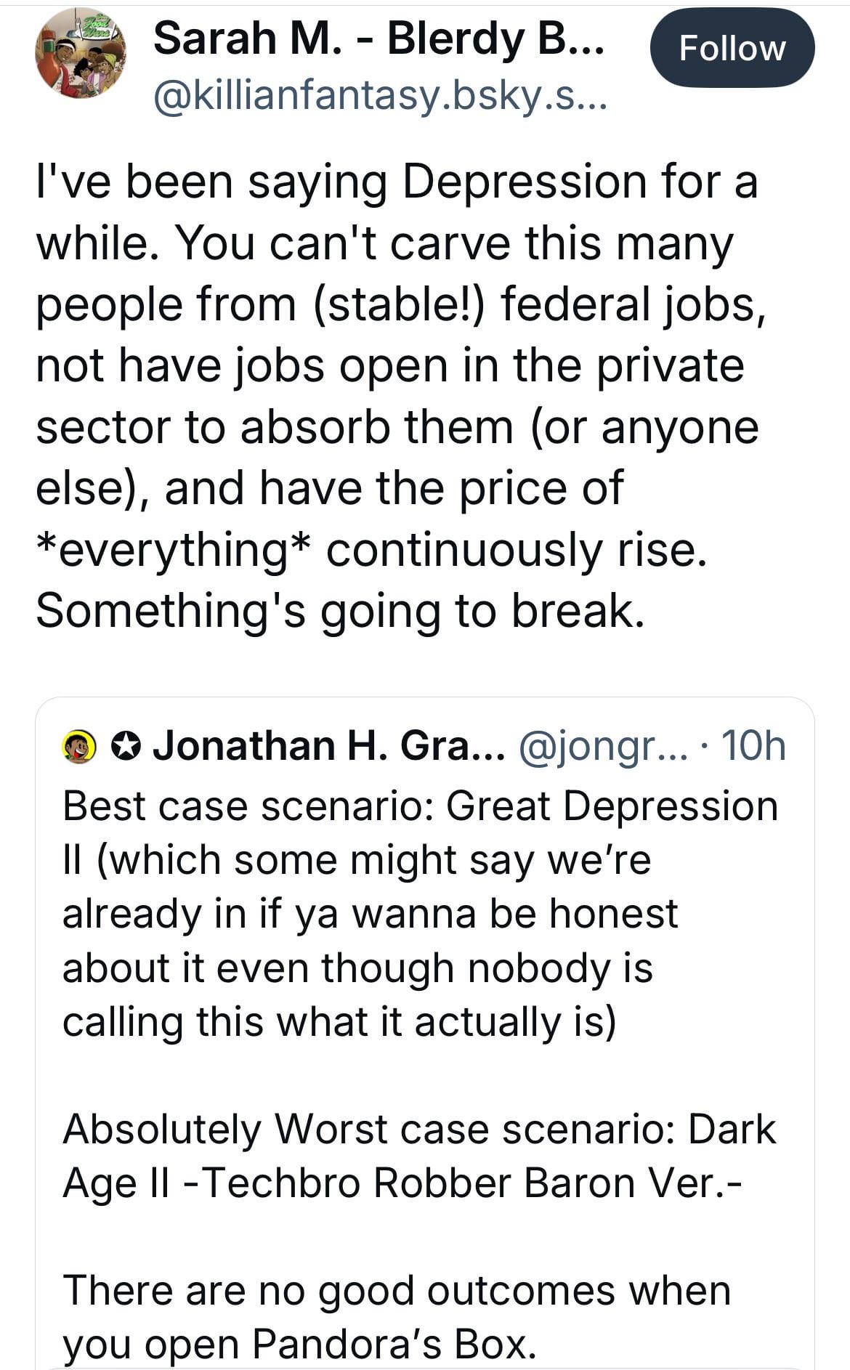
Task: Click "already in if ya wanna be honest" line
Action: pos(370,914)
